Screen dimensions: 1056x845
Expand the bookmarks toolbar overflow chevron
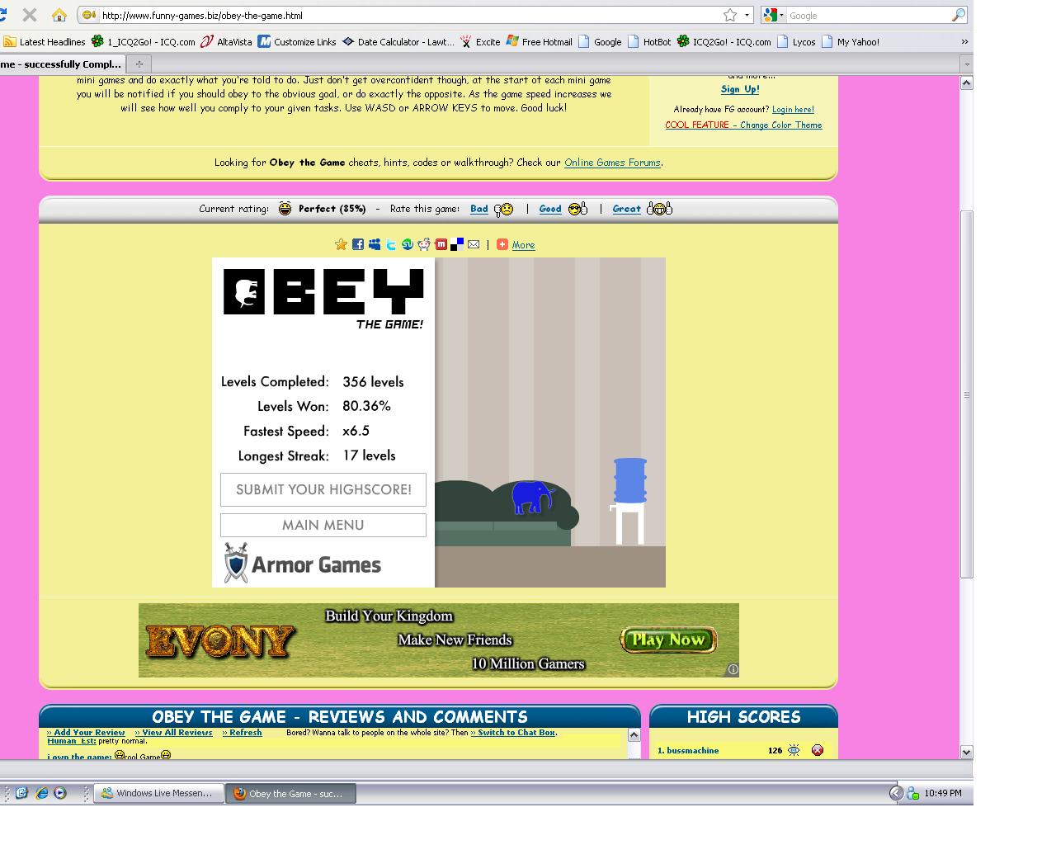click(x=964, y=41)
